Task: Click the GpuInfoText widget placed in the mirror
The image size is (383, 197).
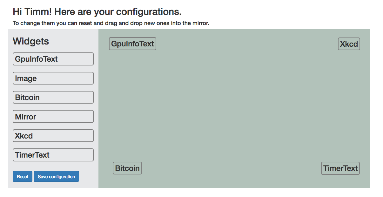Action: 132,44
